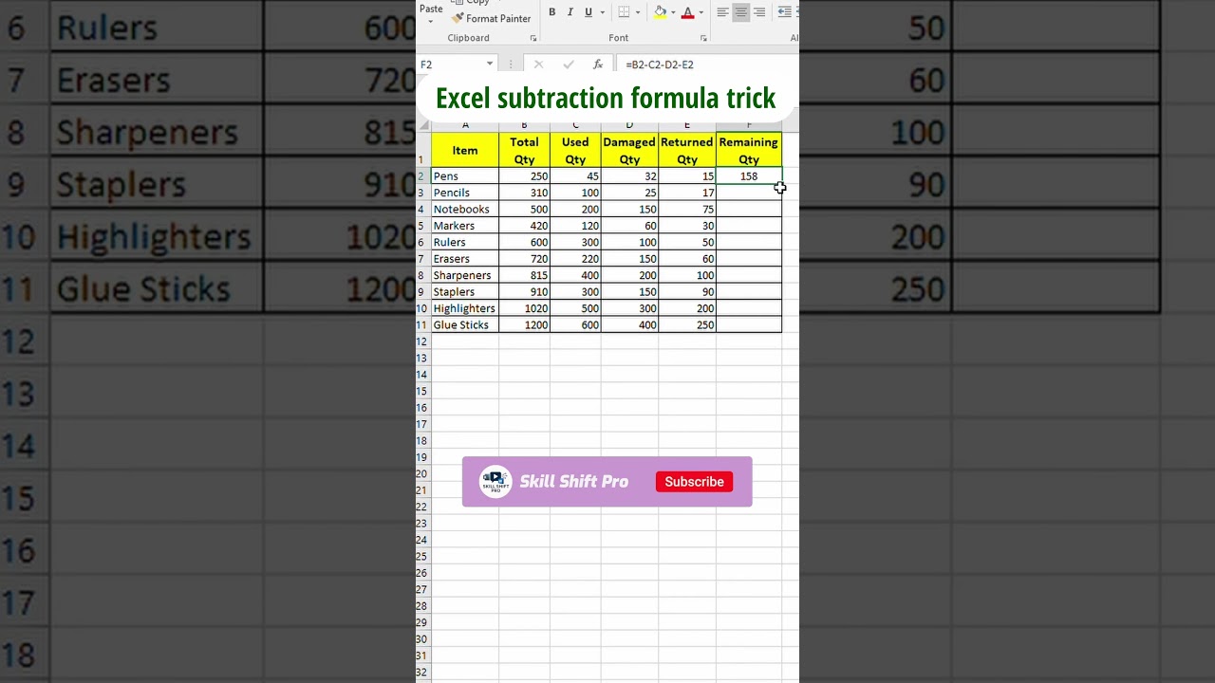Click the Skill Shift Pro channel logo
This screenshot has width=1215, height=683.
click(495, 482)
